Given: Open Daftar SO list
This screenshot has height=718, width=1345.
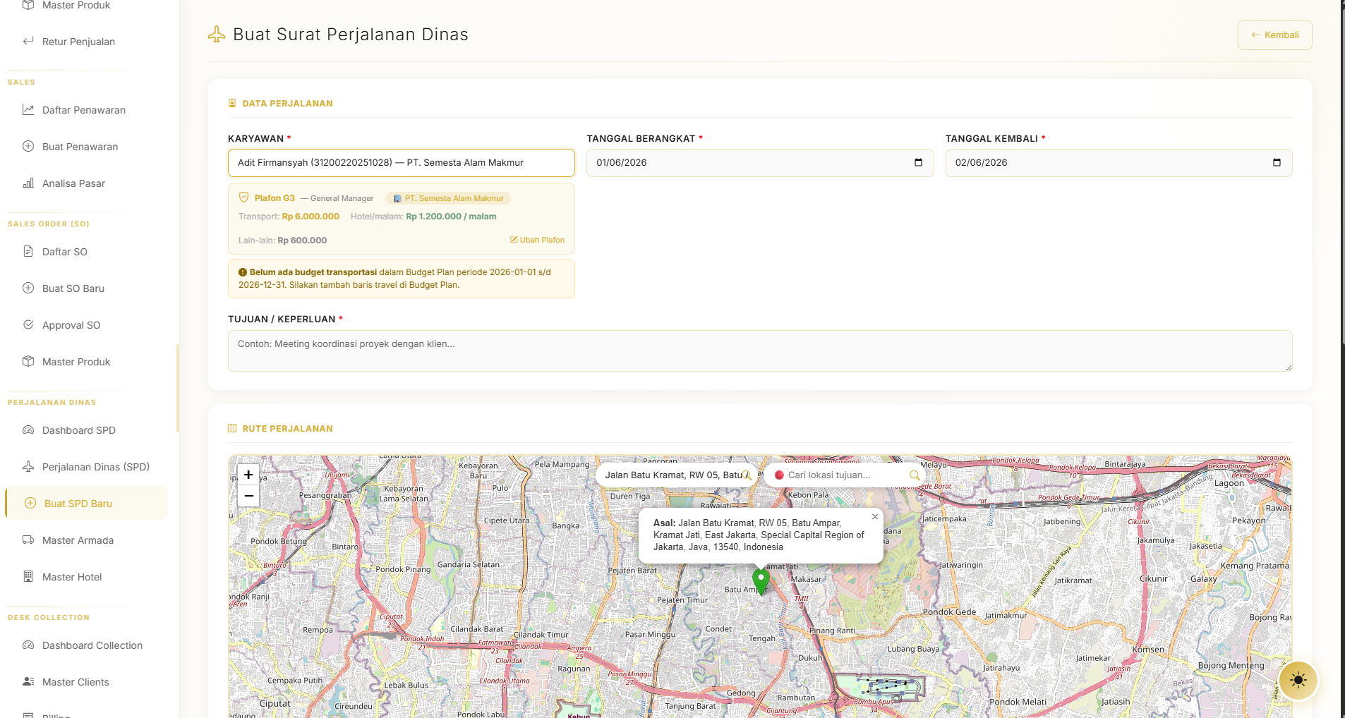Looking at the screenshot, I should pos(65,252).
